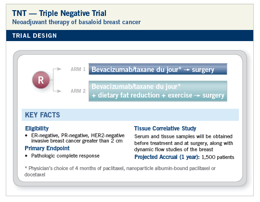This screenshot has height=202, width=260.
Task: Click the arrow pointing to ARM 1
Action: 57,69
